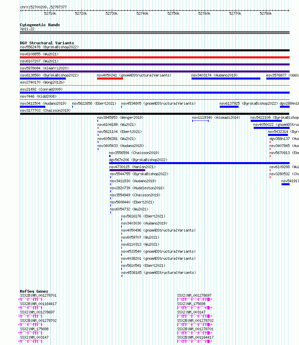Click the chrX:52700209..52787377 region text
Screen dimensions: 299x345
(43, 7)
